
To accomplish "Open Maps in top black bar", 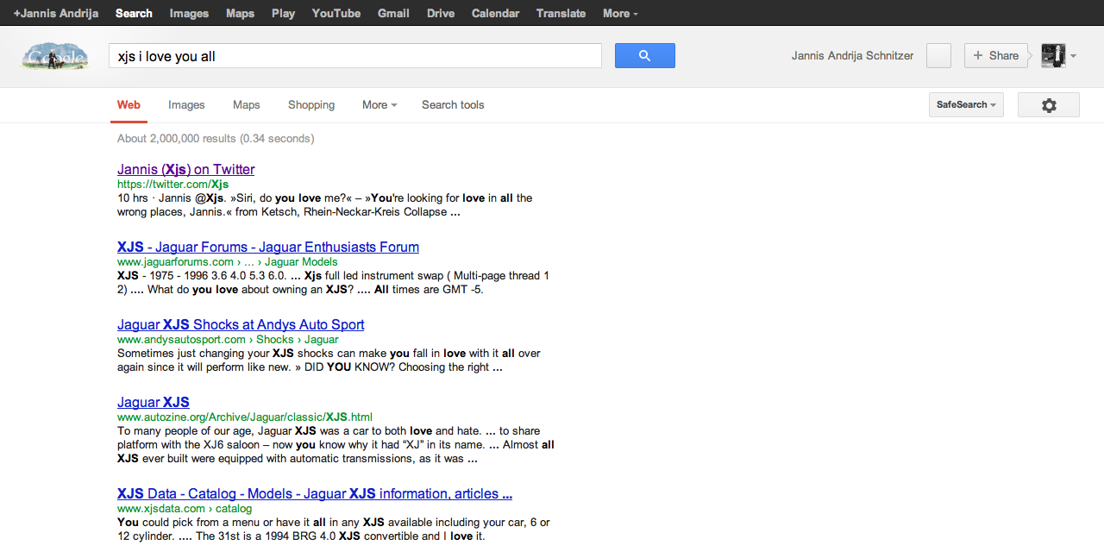I will (x=240, y=13).
